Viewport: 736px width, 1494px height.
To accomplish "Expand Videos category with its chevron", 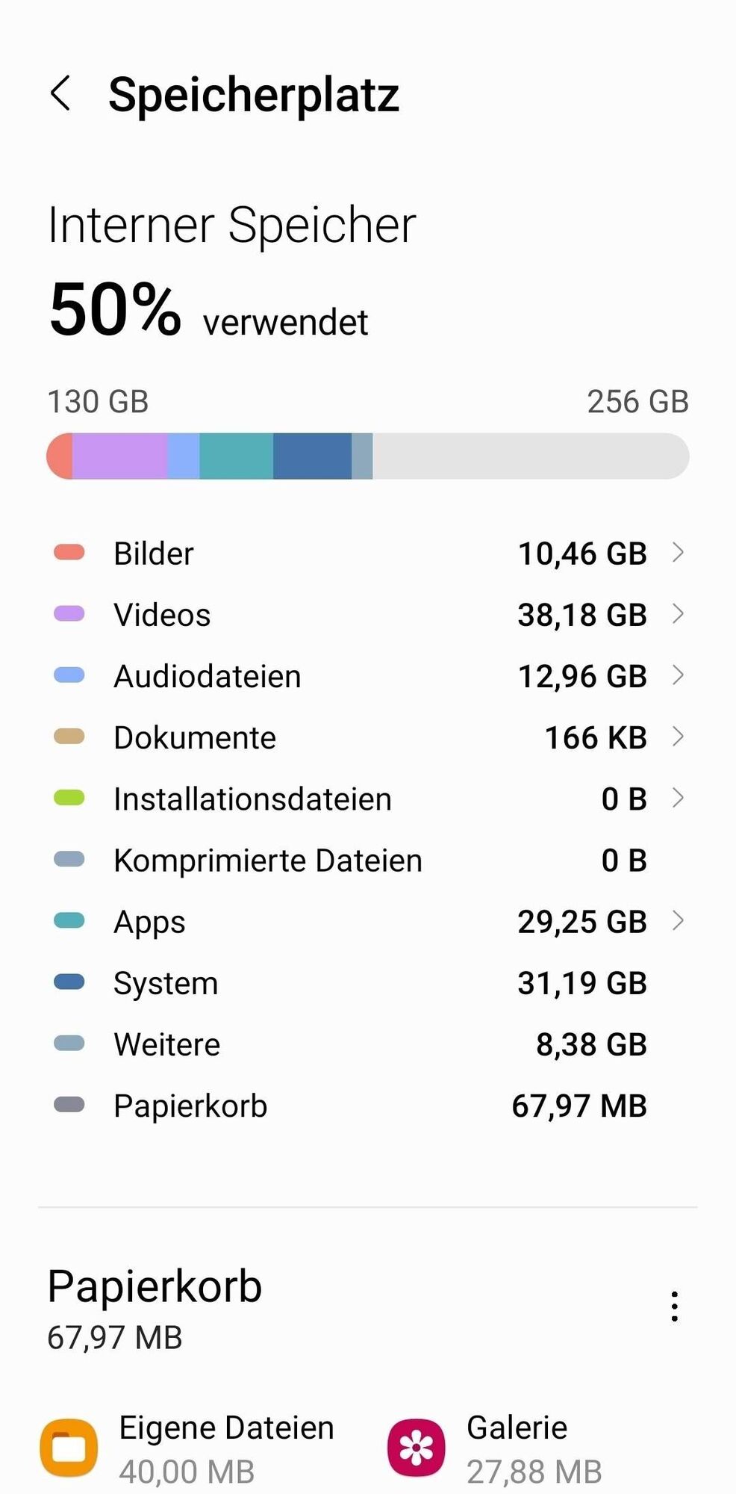I will coord(678,614).
